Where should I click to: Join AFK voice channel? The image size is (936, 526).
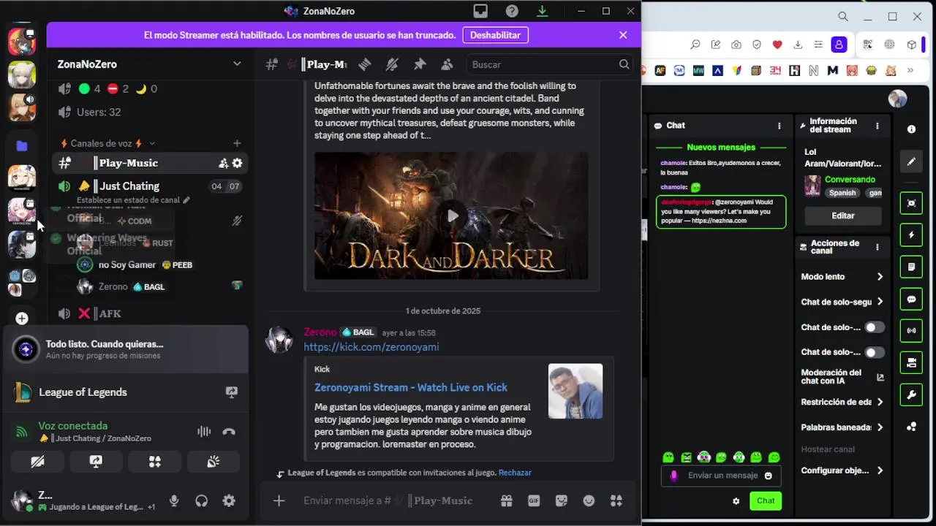[x=151, y=313]
